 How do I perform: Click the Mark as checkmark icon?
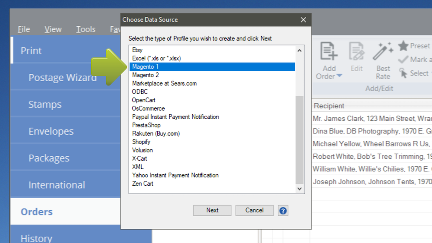point(403,60)
